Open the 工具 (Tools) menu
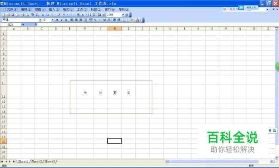Screen dimensions: 279x168 82,9
